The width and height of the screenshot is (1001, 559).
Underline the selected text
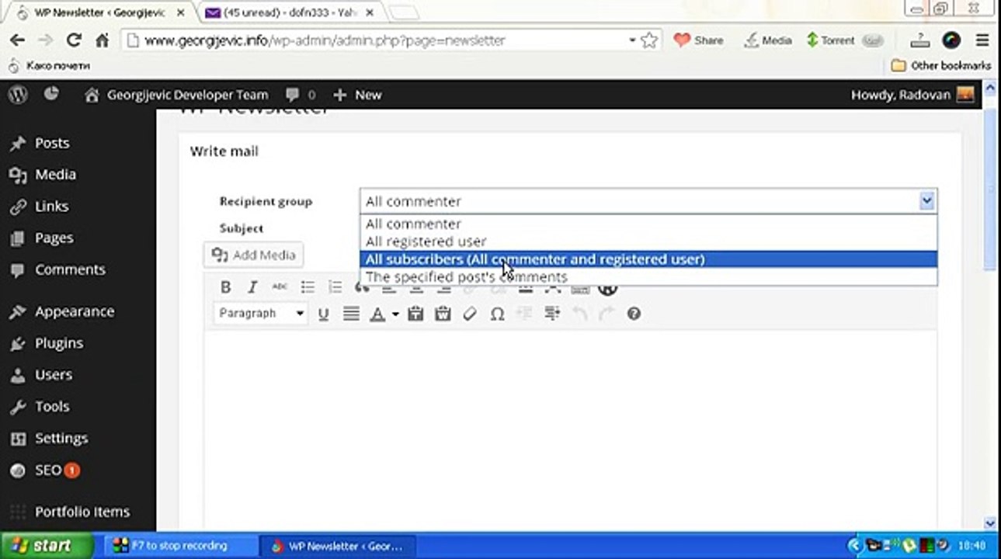pos(324,314)
